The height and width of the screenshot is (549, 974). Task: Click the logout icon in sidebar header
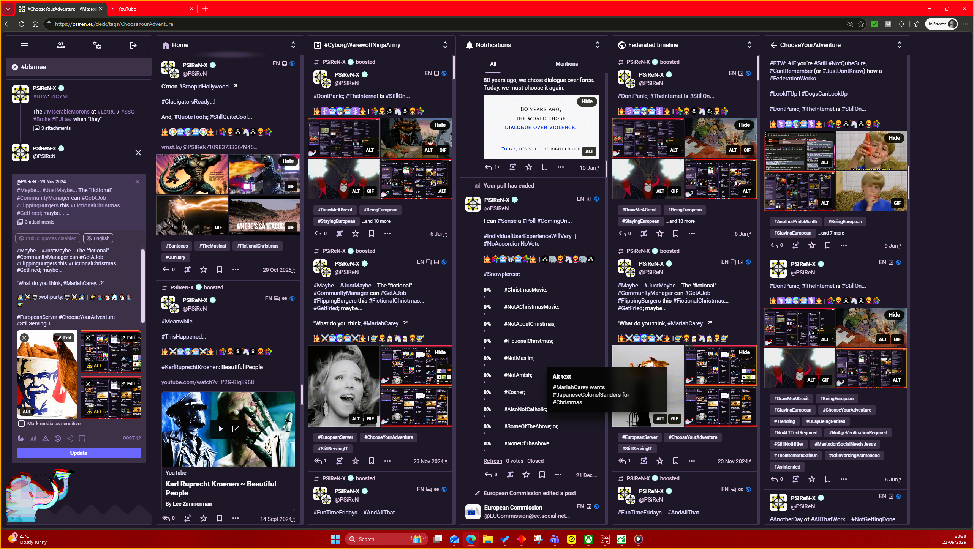click(133, 45)
